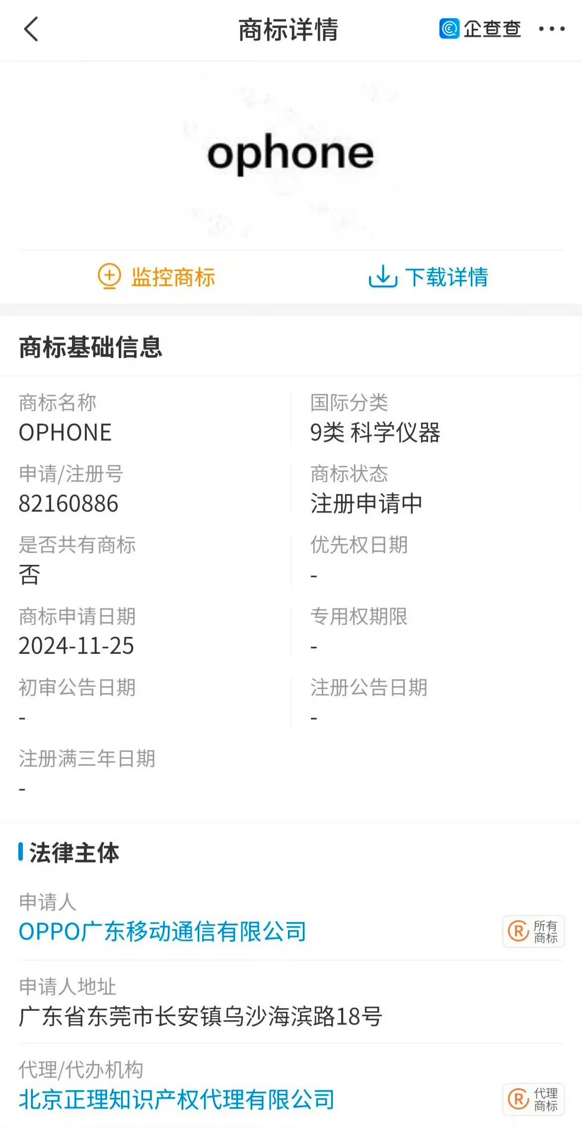This screenshot has height=1128, width=582.
Task: Open applicant OPPO广东移动通信有限公司 link
Action: tap(162, 931)
